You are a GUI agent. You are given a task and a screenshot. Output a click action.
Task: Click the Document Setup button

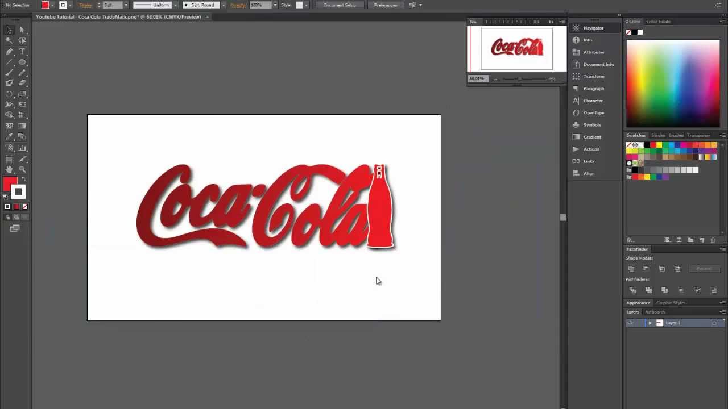click(x=340, y=5)
